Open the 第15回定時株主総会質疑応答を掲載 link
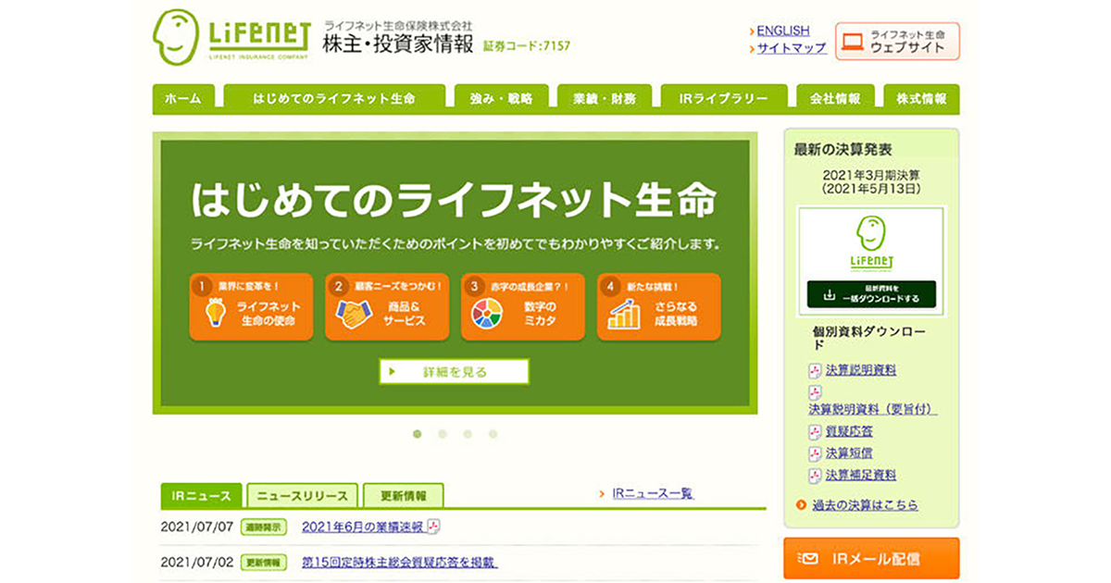1111x583 pixels. [399, 562]
